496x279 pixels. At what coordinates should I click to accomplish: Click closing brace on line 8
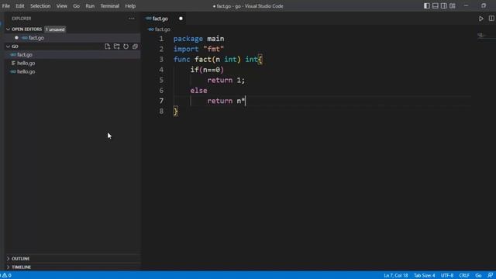pyautogui.click(x=176, y=112)
